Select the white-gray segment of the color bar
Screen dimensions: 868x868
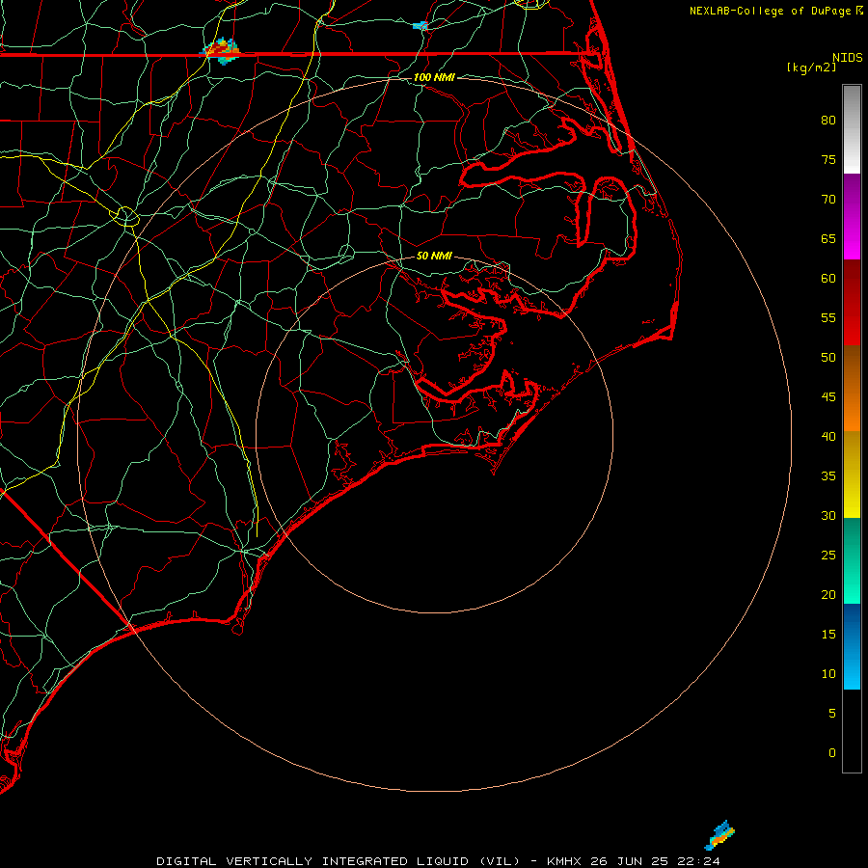point(852,129)
